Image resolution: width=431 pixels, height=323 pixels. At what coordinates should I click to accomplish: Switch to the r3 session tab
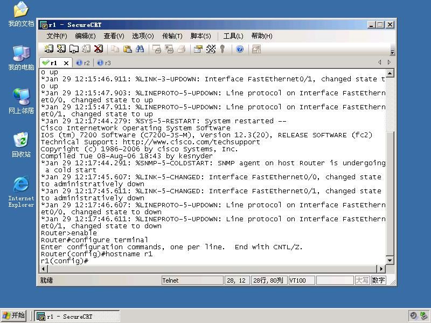click(x=104, y=63)
